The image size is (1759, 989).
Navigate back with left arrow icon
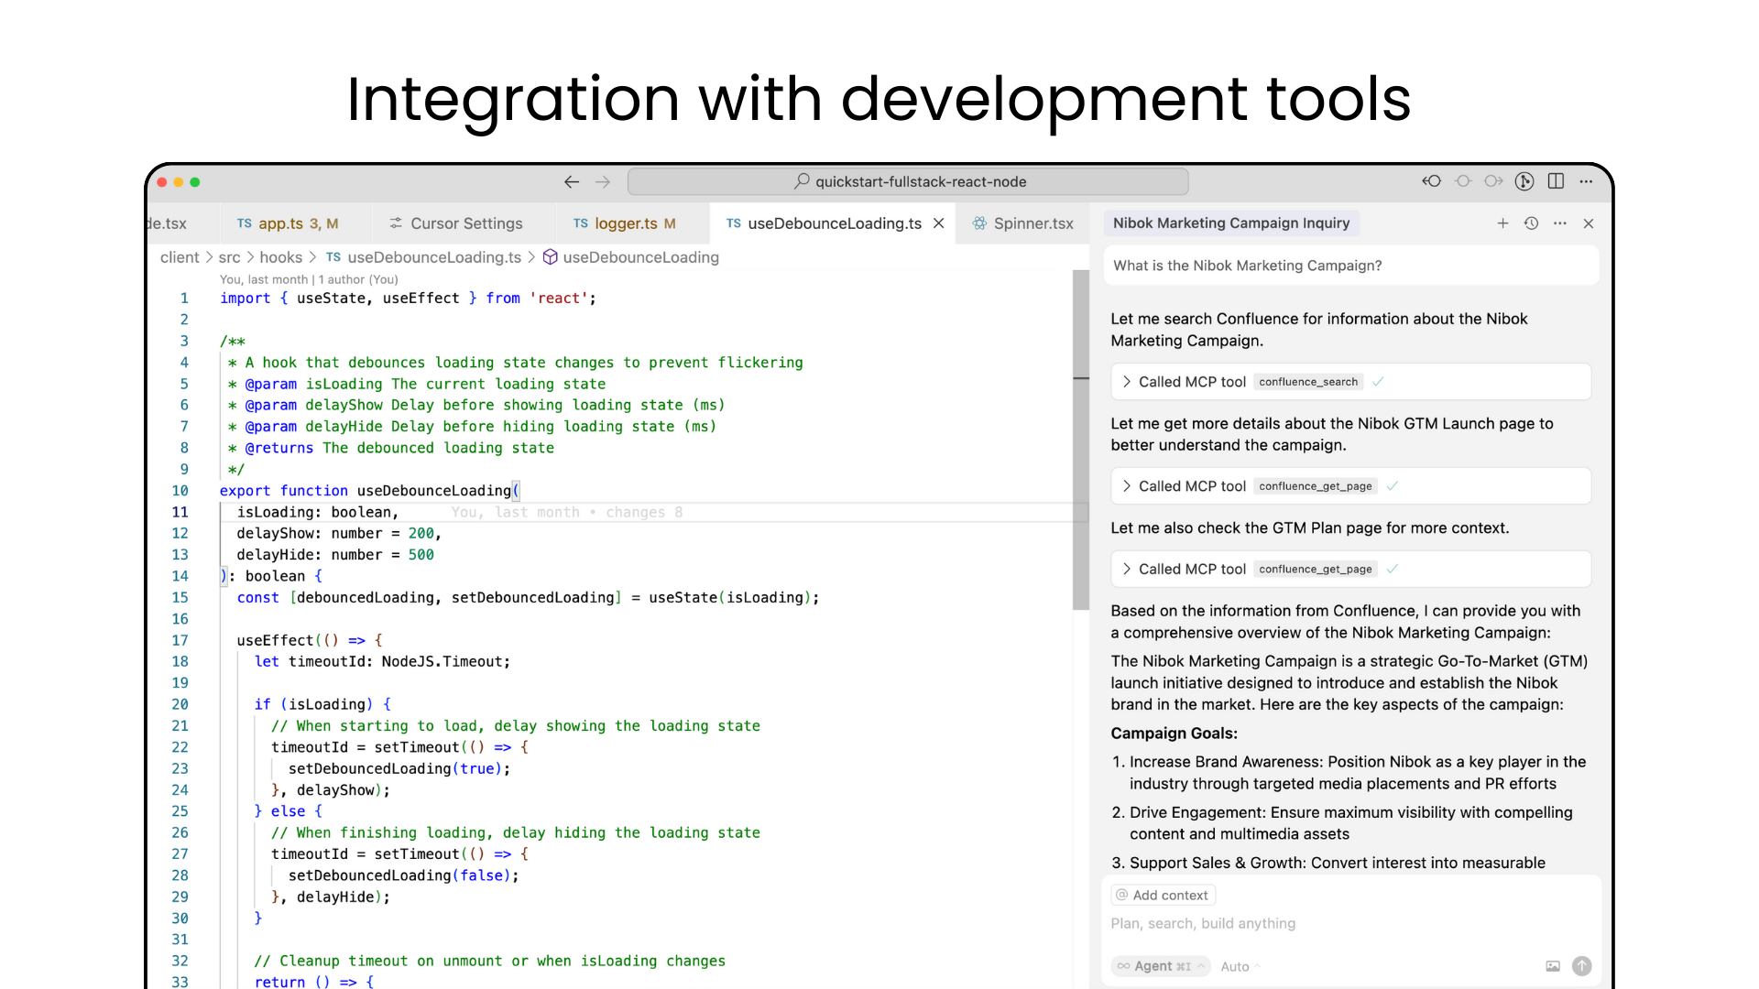(572, 182)
